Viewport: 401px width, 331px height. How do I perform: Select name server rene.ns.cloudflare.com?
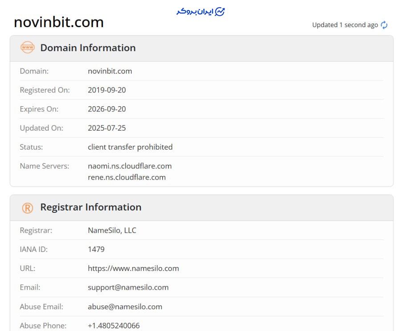tap(127, 177)
